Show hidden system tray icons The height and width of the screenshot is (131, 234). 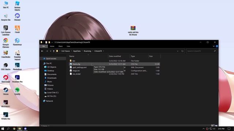pos(203,128)
